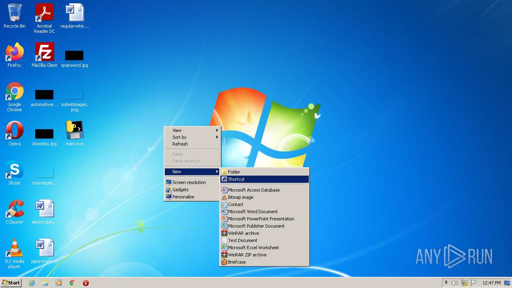Create a new Briefcase
The image size is (512, 288).
click(264, 262)
